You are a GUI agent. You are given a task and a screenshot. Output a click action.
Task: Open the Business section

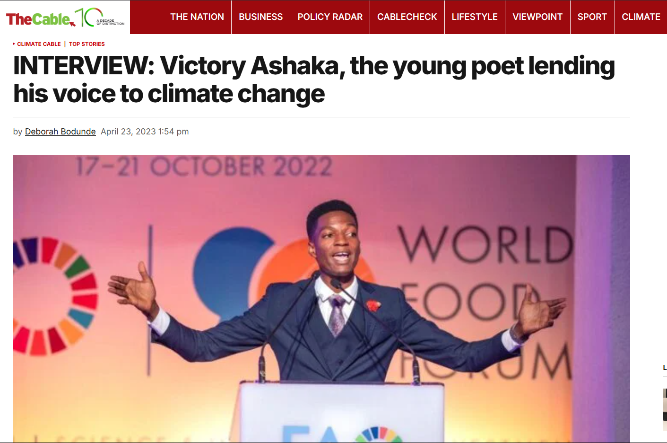260,17
